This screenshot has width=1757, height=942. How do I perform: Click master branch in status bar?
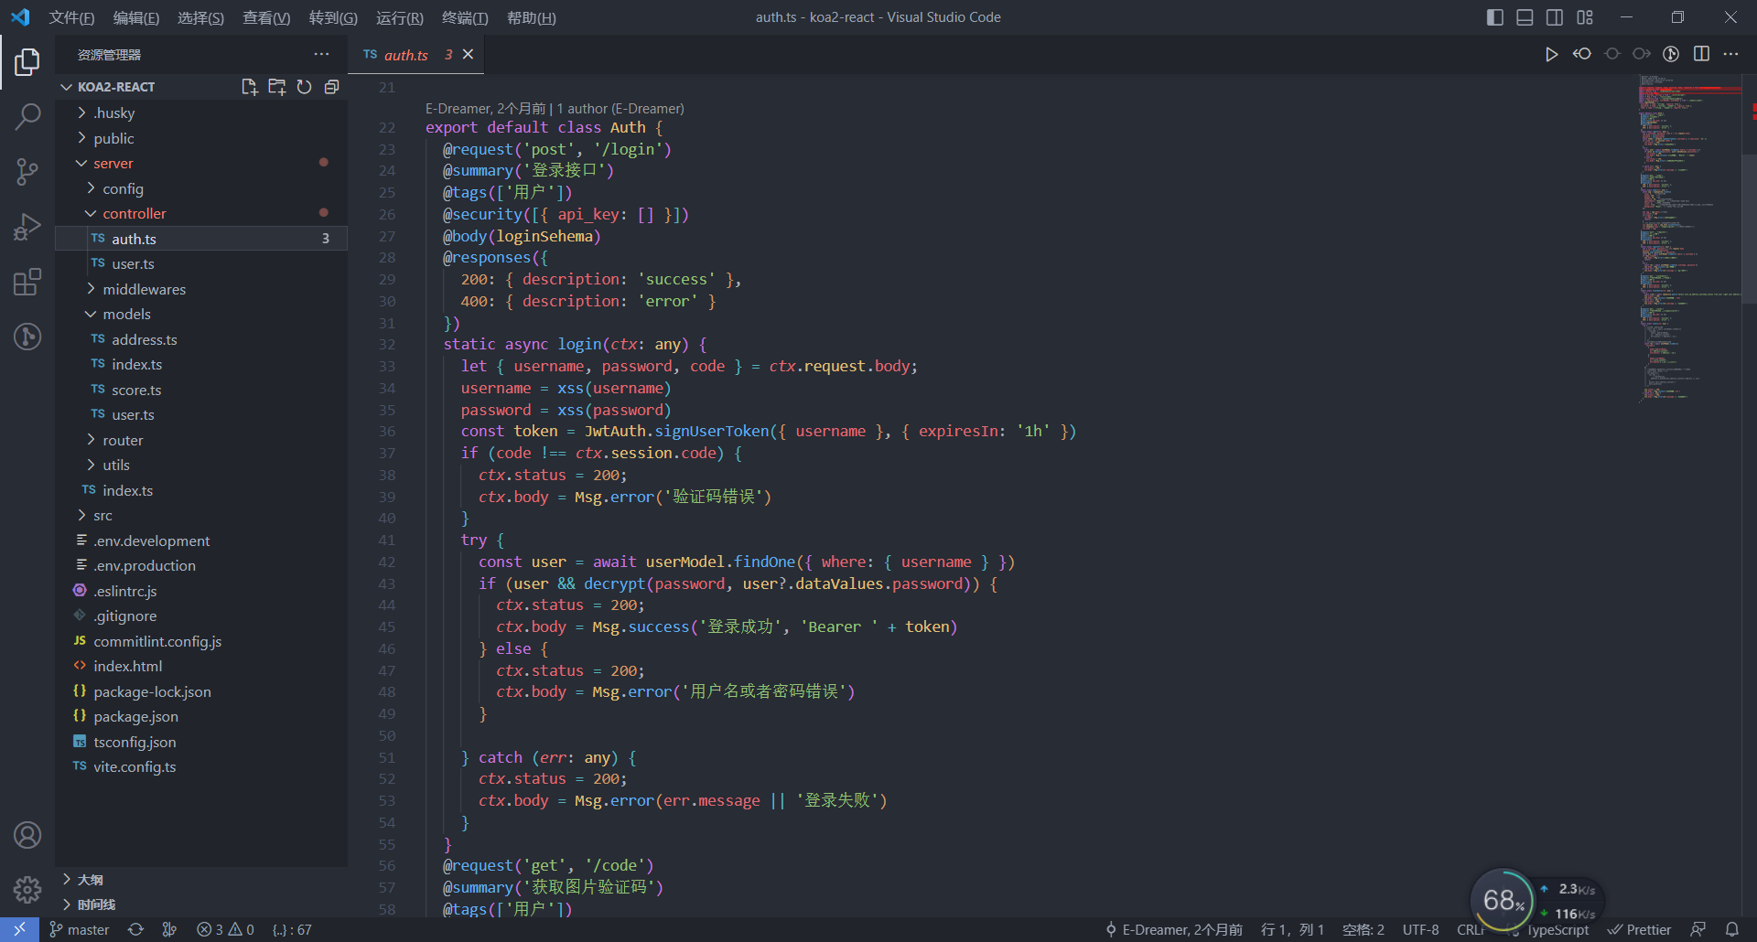point(80,929)
